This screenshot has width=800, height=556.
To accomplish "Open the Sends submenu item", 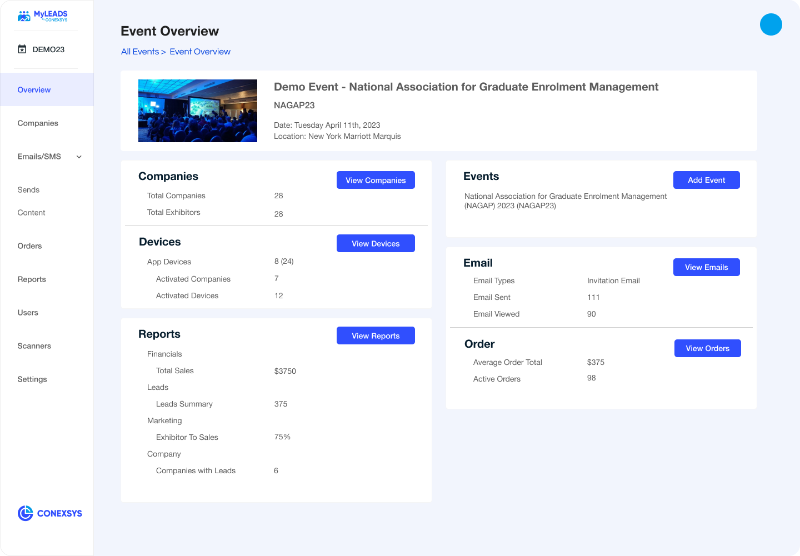I will (28, 190).
